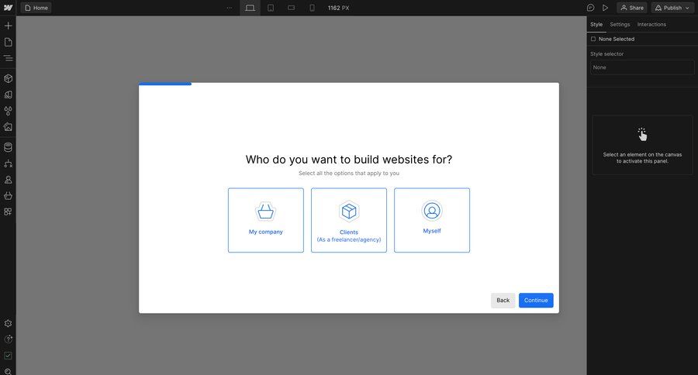Switch to desktop breakpoint view

click(251, 8)
